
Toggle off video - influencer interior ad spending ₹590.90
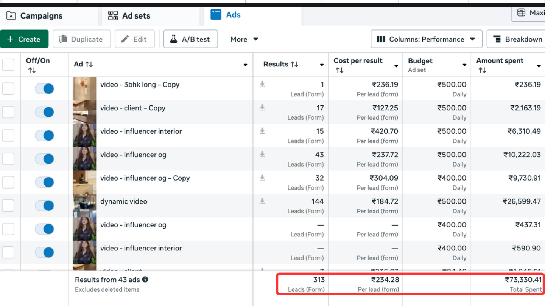(44, 253)
